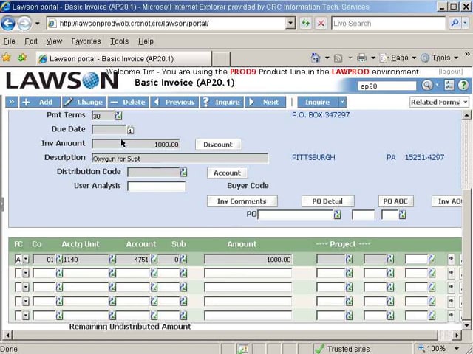
Task: Click the Inv Comments button
Action: pos(242,201)
